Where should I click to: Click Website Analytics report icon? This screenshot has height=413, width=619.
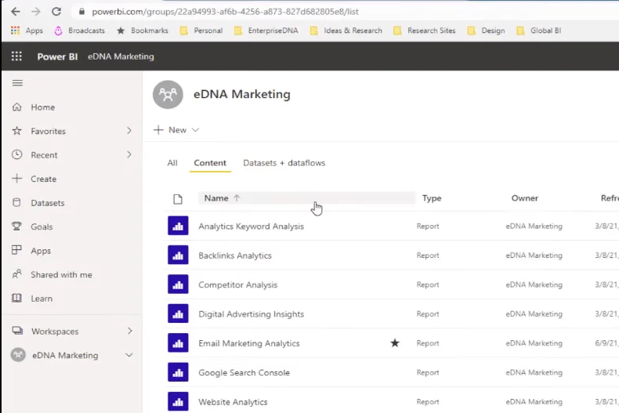(178, 401)
